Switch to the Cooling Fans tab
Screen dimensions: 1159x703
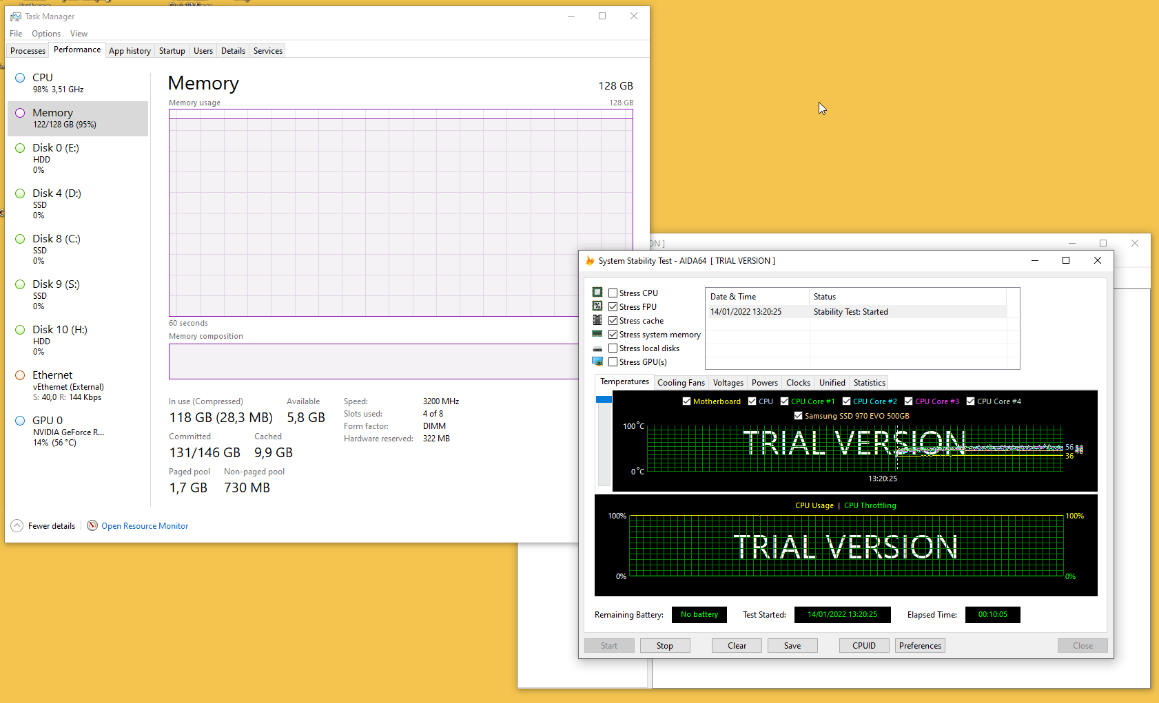[x=681, y=383]
